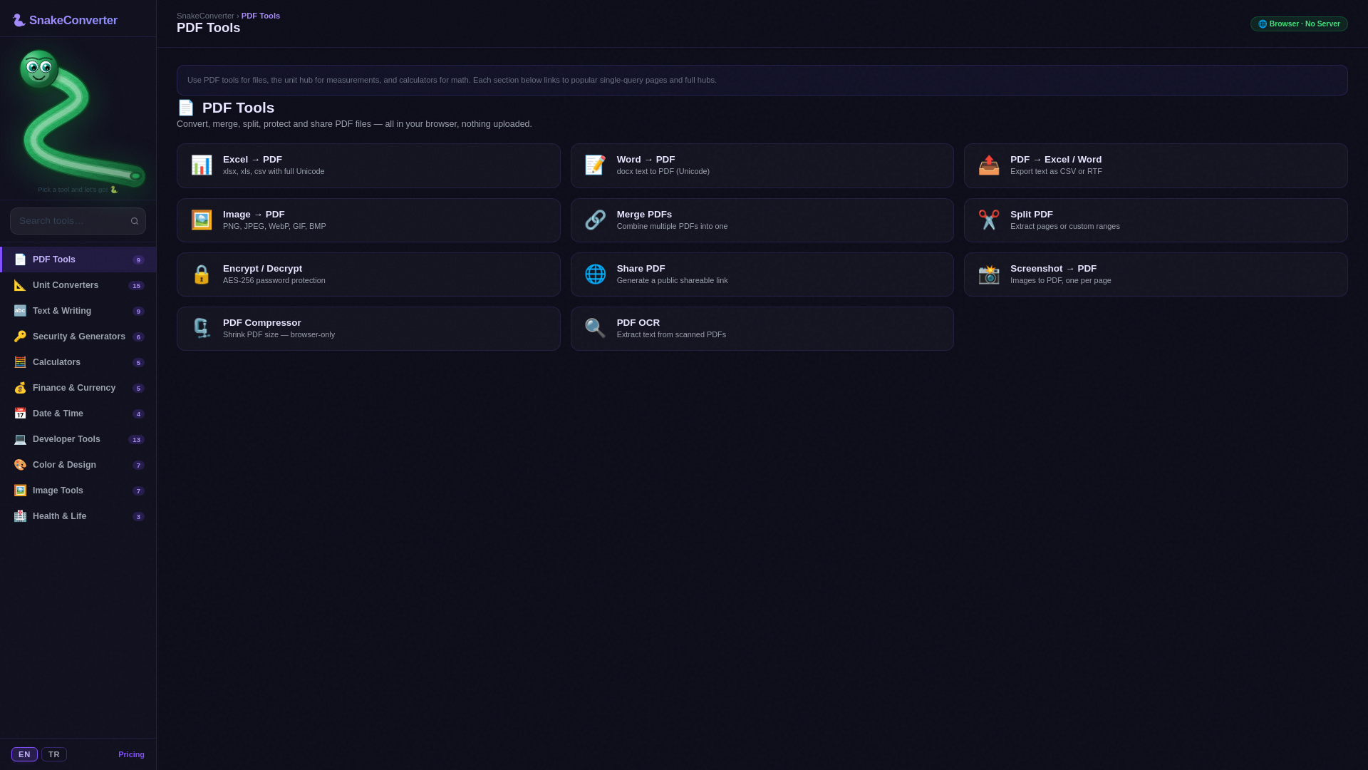Click the Share PDF globe icon
The image size is (1368, 770).
pos(596,274)
